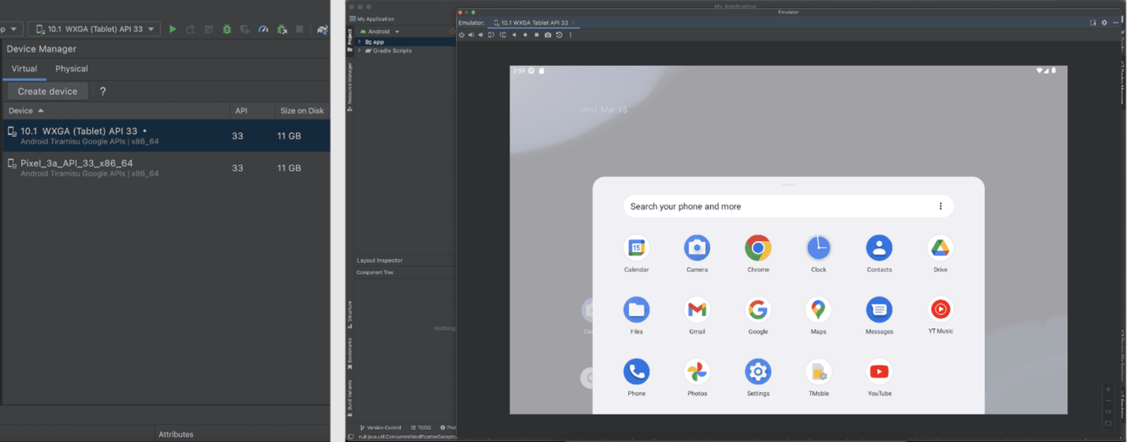Select the 10.1 WXGA (Tablet) API 33 device row

coord(166,135)
